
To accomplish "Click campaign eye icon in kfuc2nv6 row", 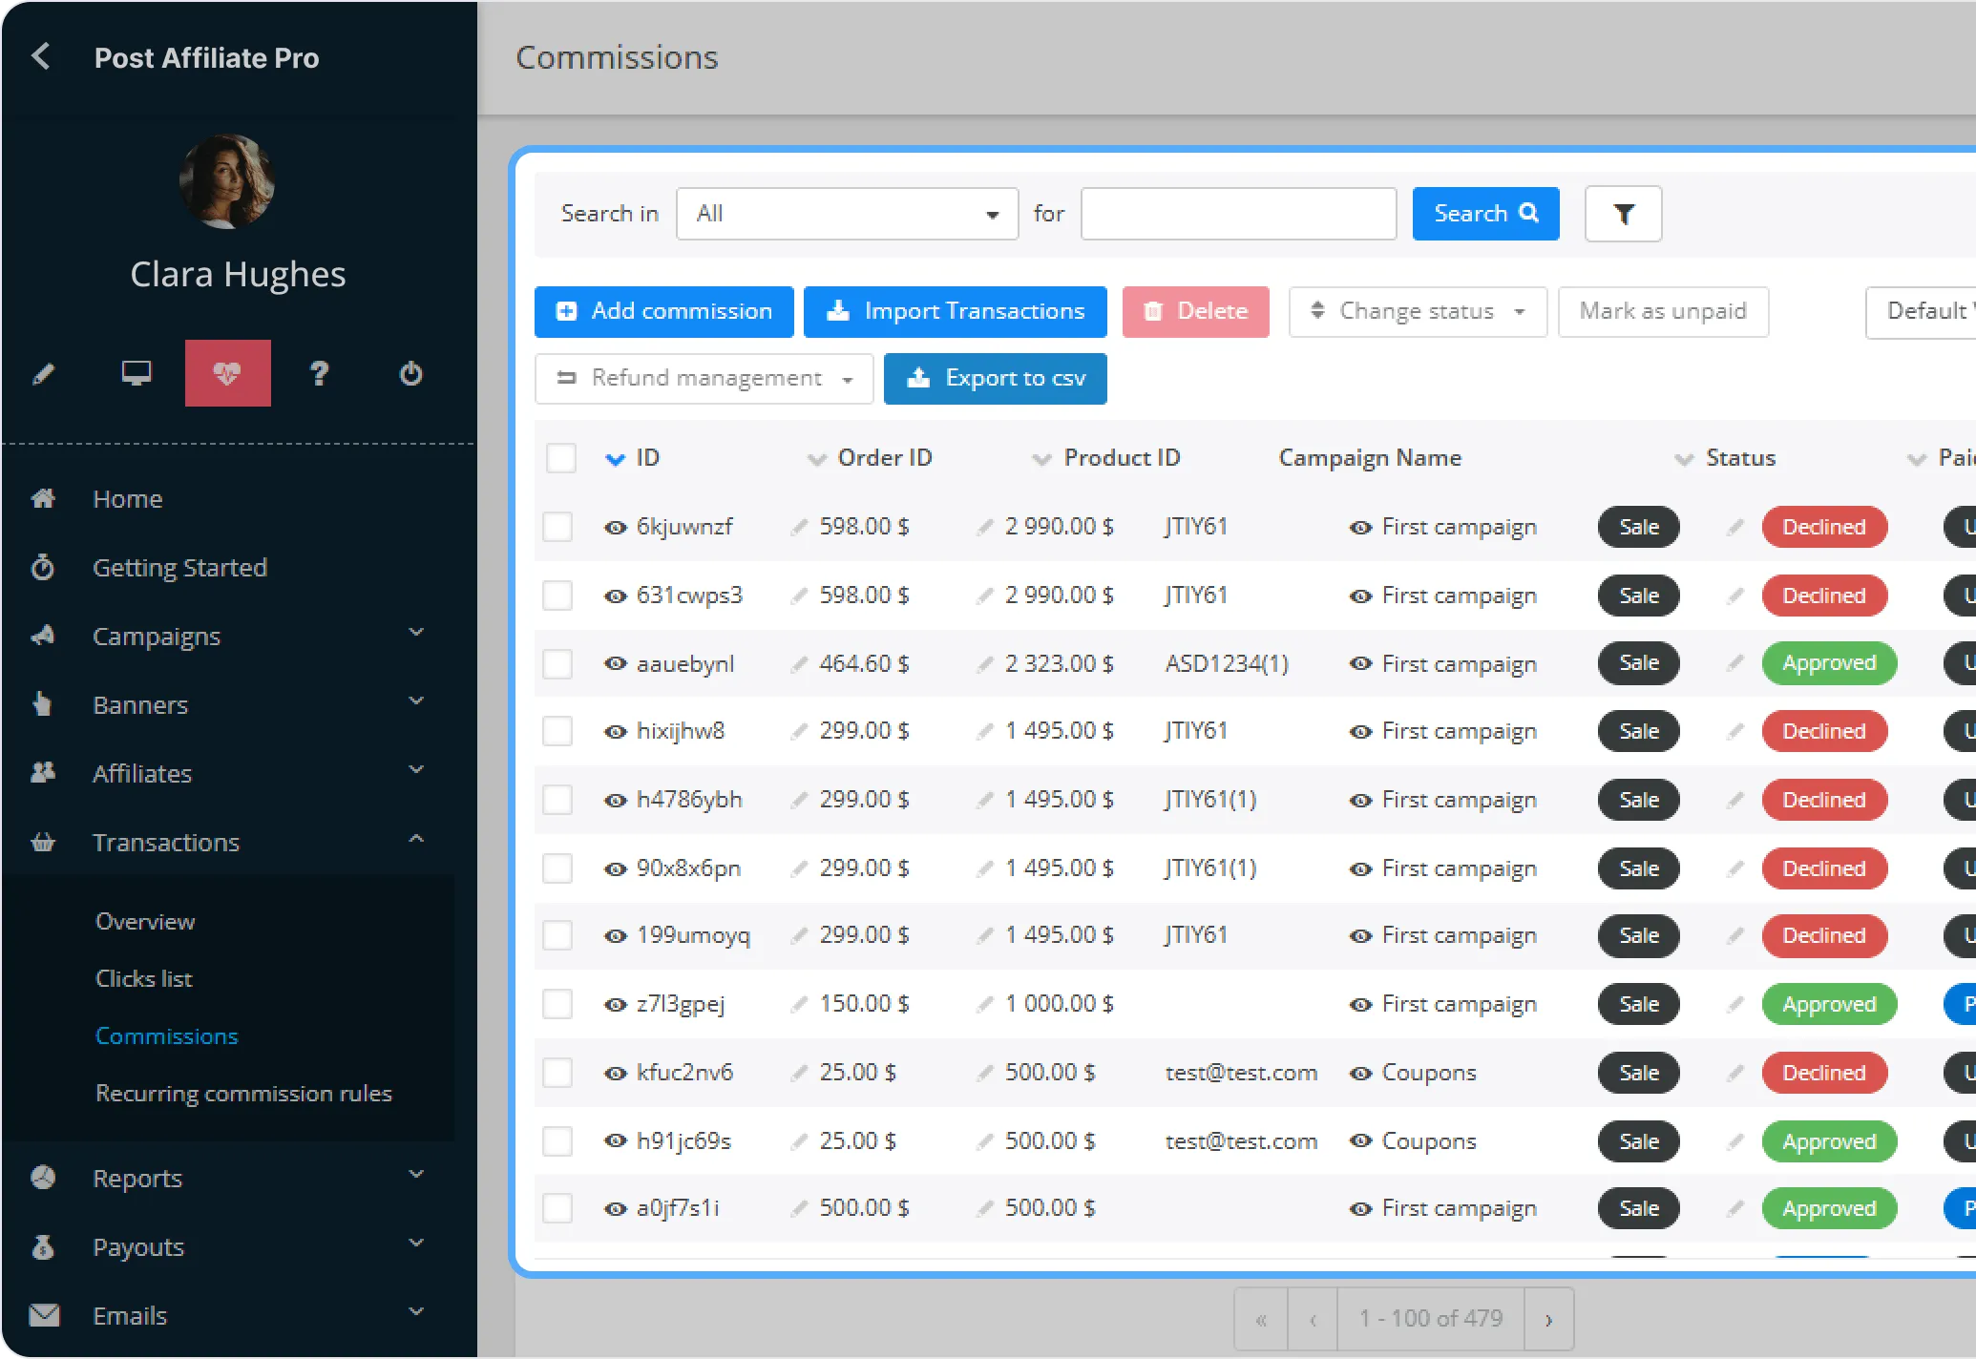I will click(1360, 1074).
